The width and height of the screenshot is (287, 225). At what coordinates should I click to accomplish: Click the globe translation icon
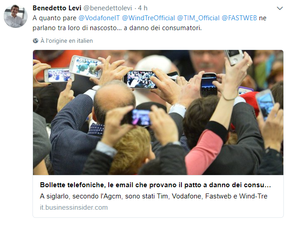point(35,40)
